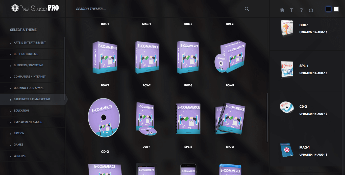This screenshot has width=345, height=175.
Task: Select the BOX-2 e-commerce box thumbnail
Action: pyautogui.click(x=147, y=57)
